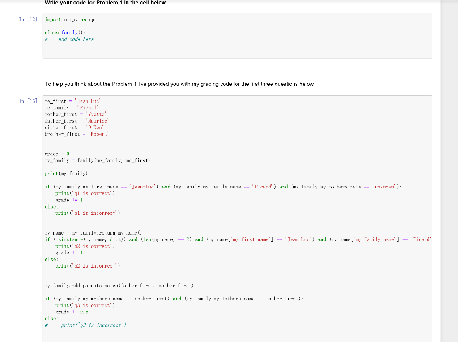Click the my_family = family(me_family, me_first) line

(x=97, y=160)
